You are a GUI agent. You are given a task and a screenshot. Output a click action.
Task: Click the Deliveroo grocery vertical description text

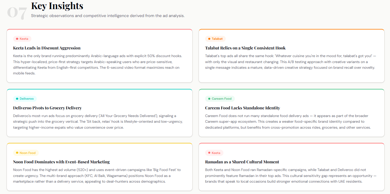[98, 122]
